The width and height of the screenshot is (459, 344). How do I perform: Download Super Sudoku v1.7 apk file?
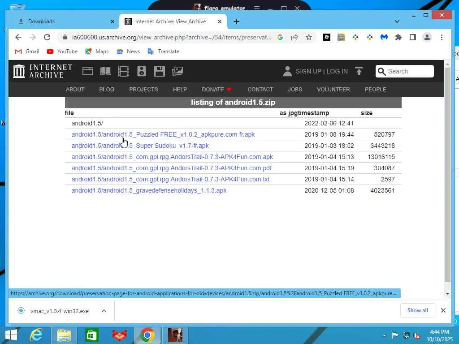pyautogui.click(x=140, y=146)
